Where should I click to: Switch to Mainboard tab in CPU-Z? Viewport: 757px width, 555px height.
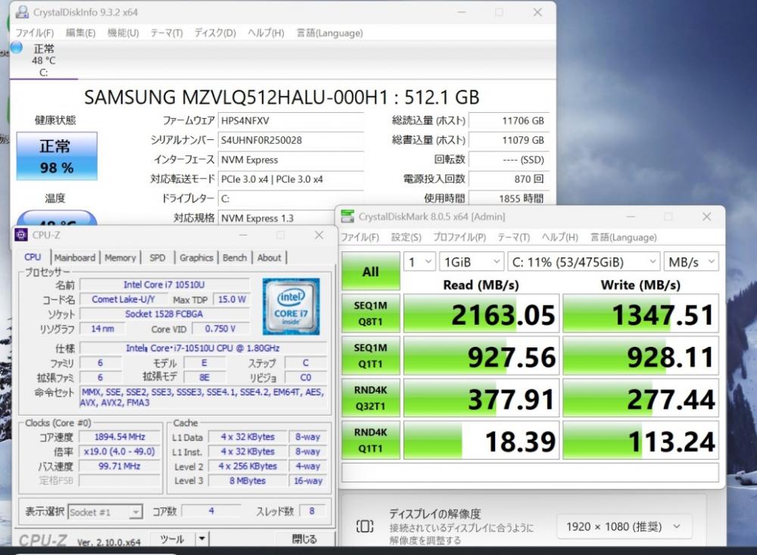(x=74, y=257)
